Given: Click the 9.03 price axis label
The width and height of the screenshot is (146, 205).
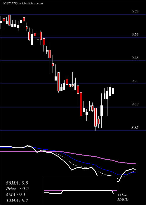Looking at the screenshot, I should coord(135,104).
